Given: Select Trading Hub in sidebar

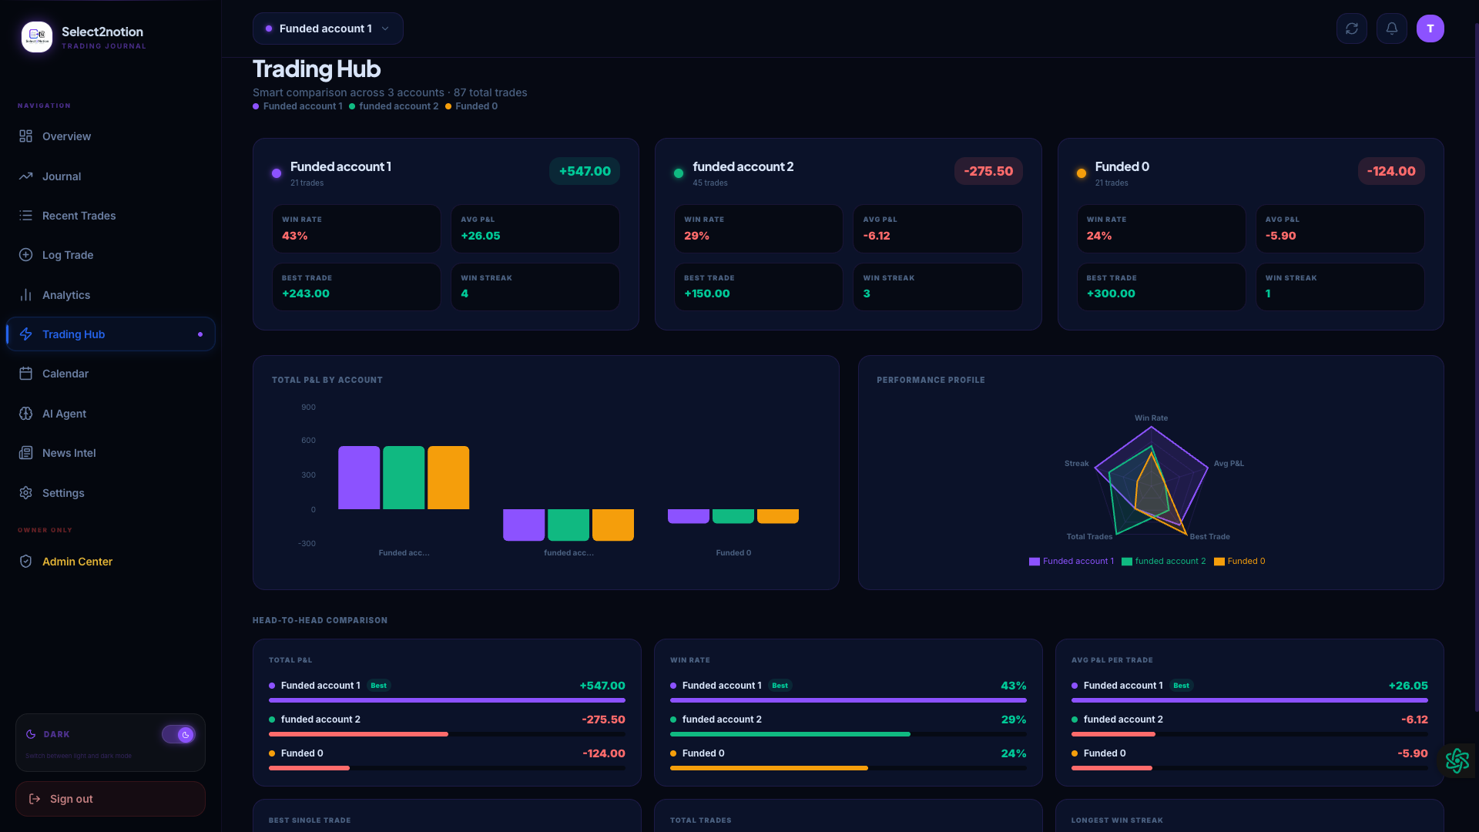Looking at the screenshot, I should [110, 334].
